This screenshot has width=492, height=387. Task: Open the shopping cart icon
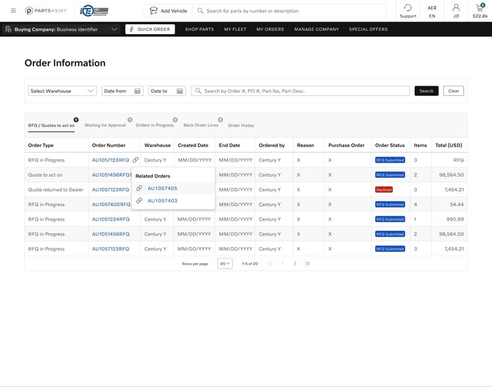480,7
